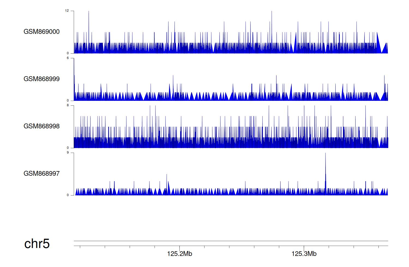409x267 pixels.
Task: Click the y-axis maximum value 12
Action: [x=67, y=11]
